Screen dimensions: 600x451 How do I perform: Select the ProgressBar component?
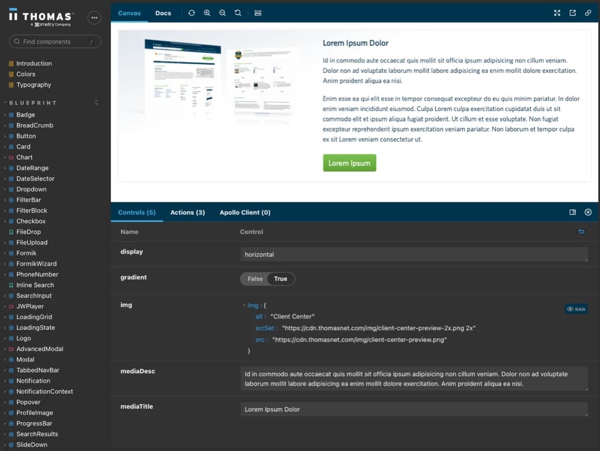(34, 423)
